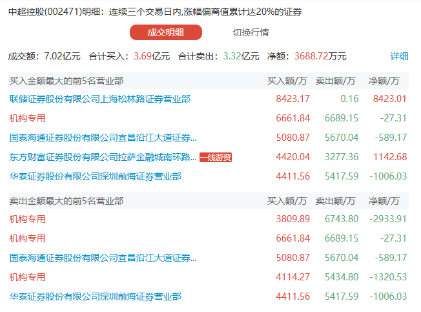Click sell amount 6743.80
This screenshot has height=312, width=421.
[342, 219]
